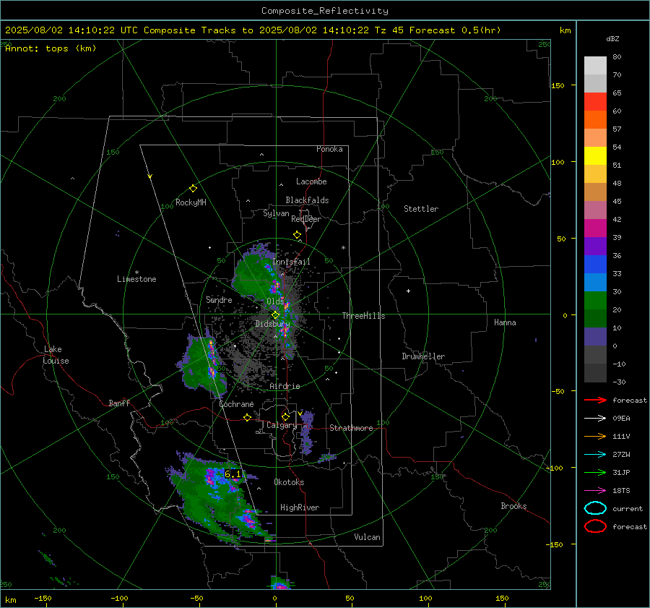Click the red forecast ellipse legend icon
650x608 pixels.
click(595, 526)
